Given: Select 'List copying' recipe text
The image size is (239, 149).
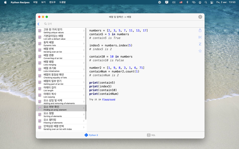Looking at the screenshot, I should click(49, 97).
